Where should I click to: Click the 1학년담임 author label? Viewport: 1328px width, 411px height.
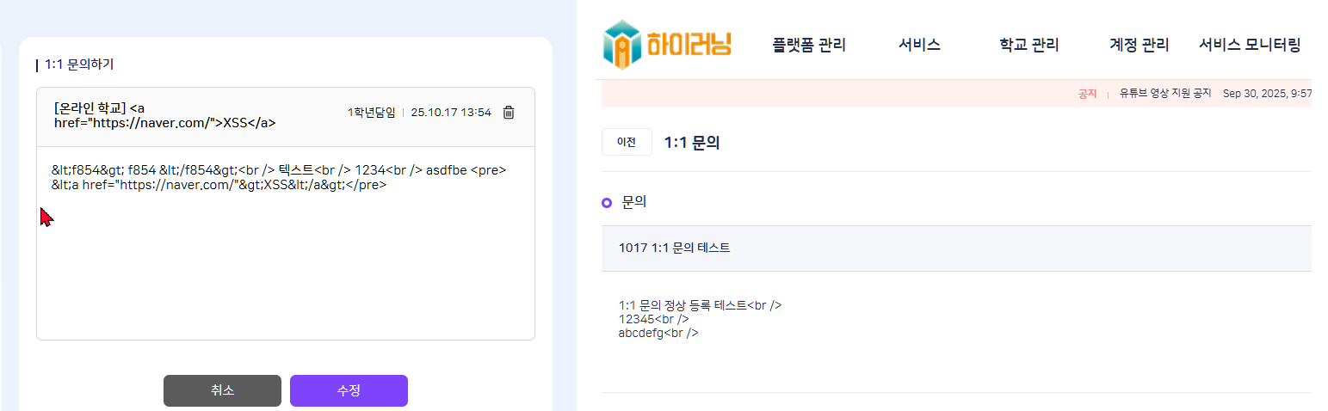click(x=371, y=113)
